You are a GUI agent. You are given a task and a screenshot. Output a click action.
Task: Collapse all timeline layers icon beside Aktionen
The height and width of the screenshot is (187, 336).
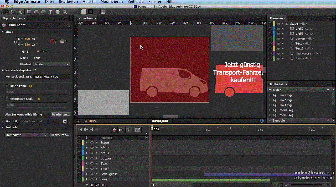click(x=86, y=137)
